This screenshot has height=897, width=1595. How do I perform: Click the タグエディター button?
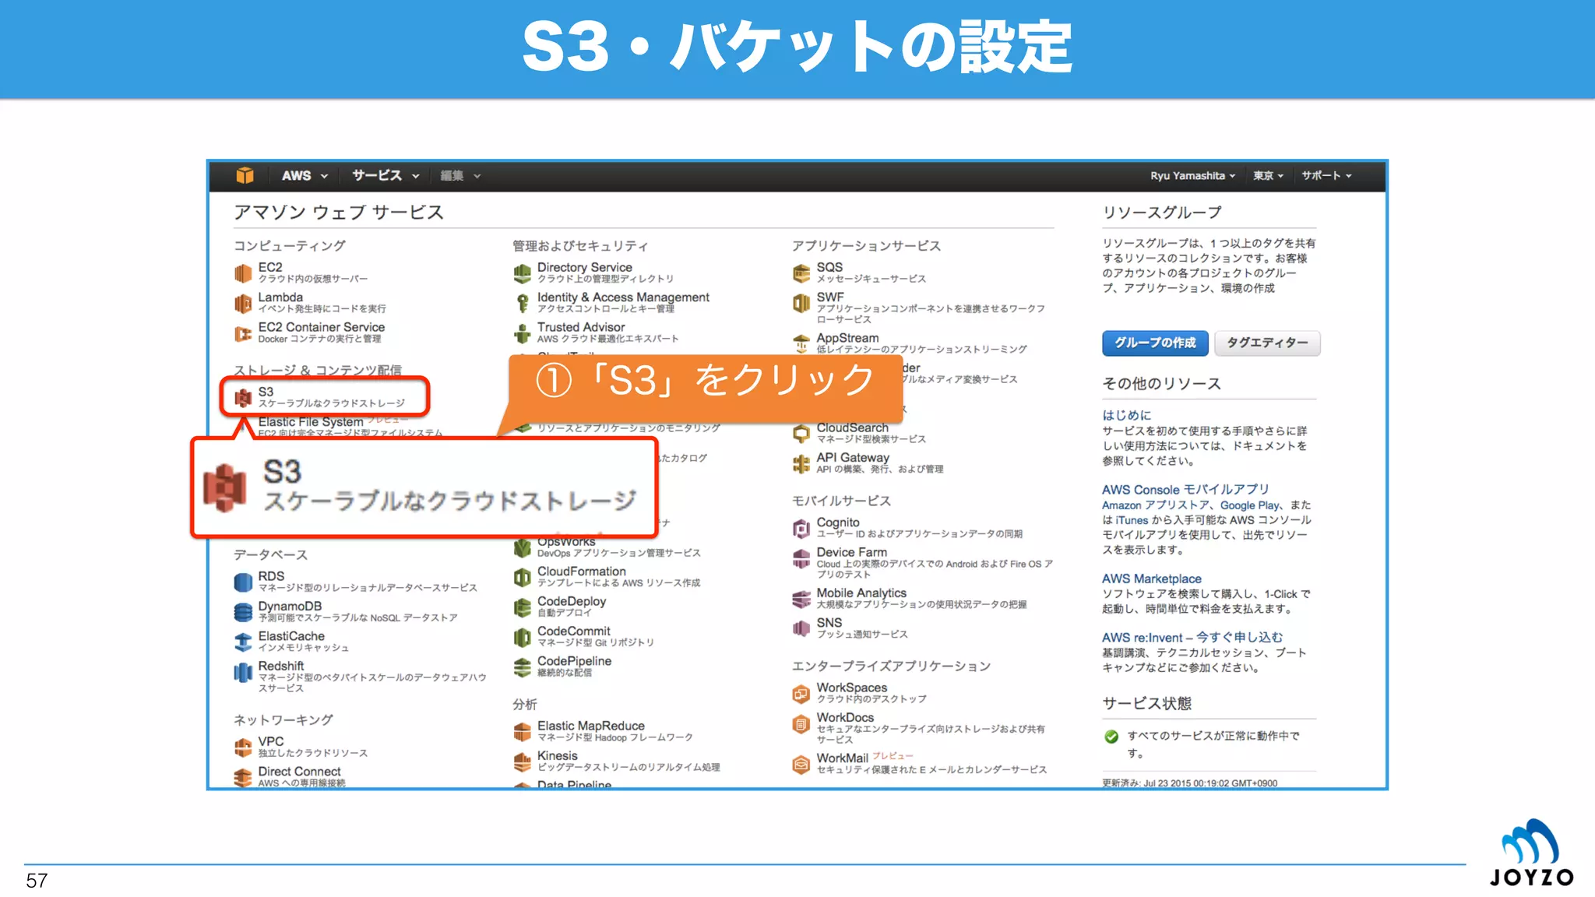point(1267,343)
